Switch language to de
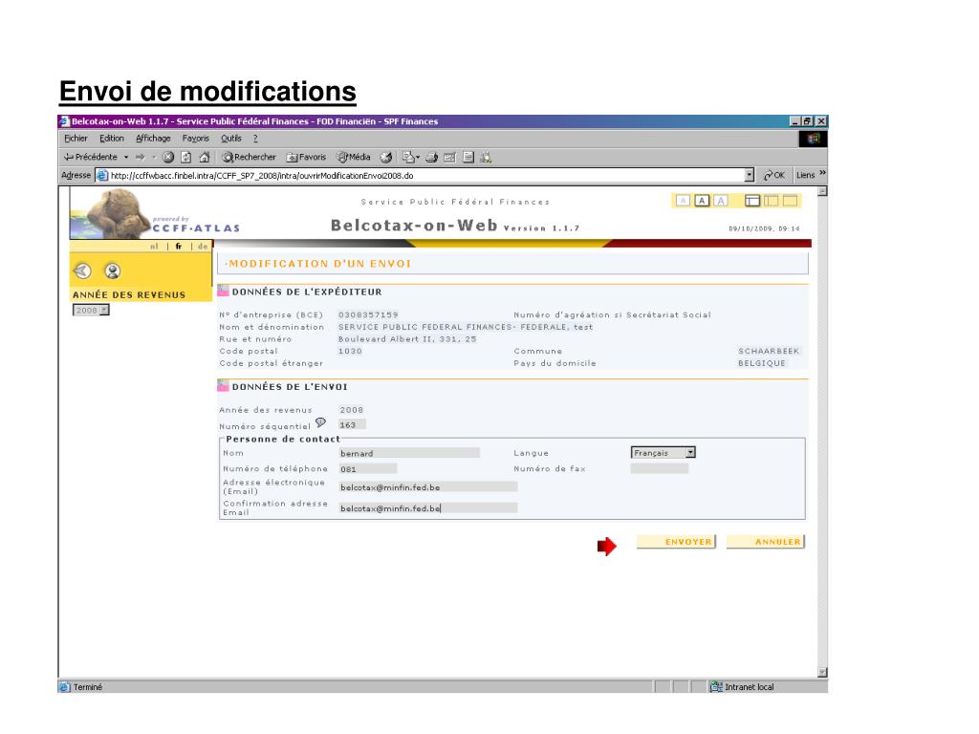The width and height of the screenshot is (979, 734). click(x=203, y=247)
